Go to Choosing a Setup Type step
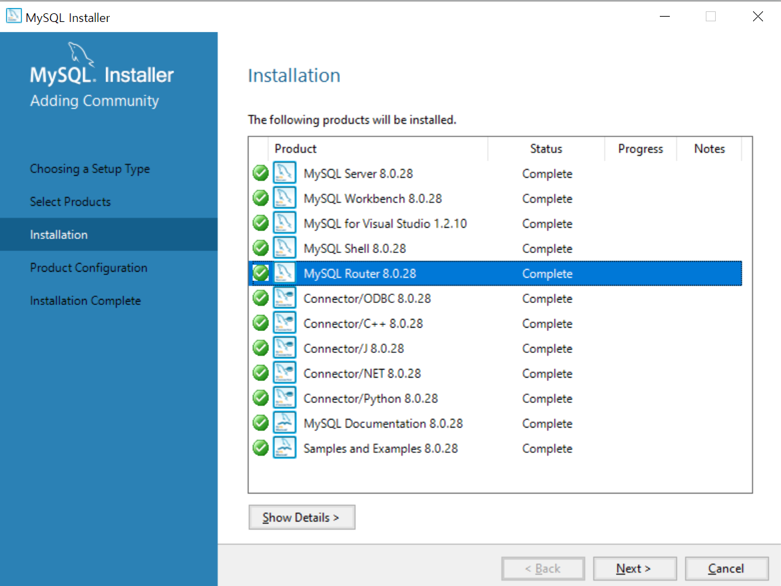781x586 pixels. click(x=90, y=169)
